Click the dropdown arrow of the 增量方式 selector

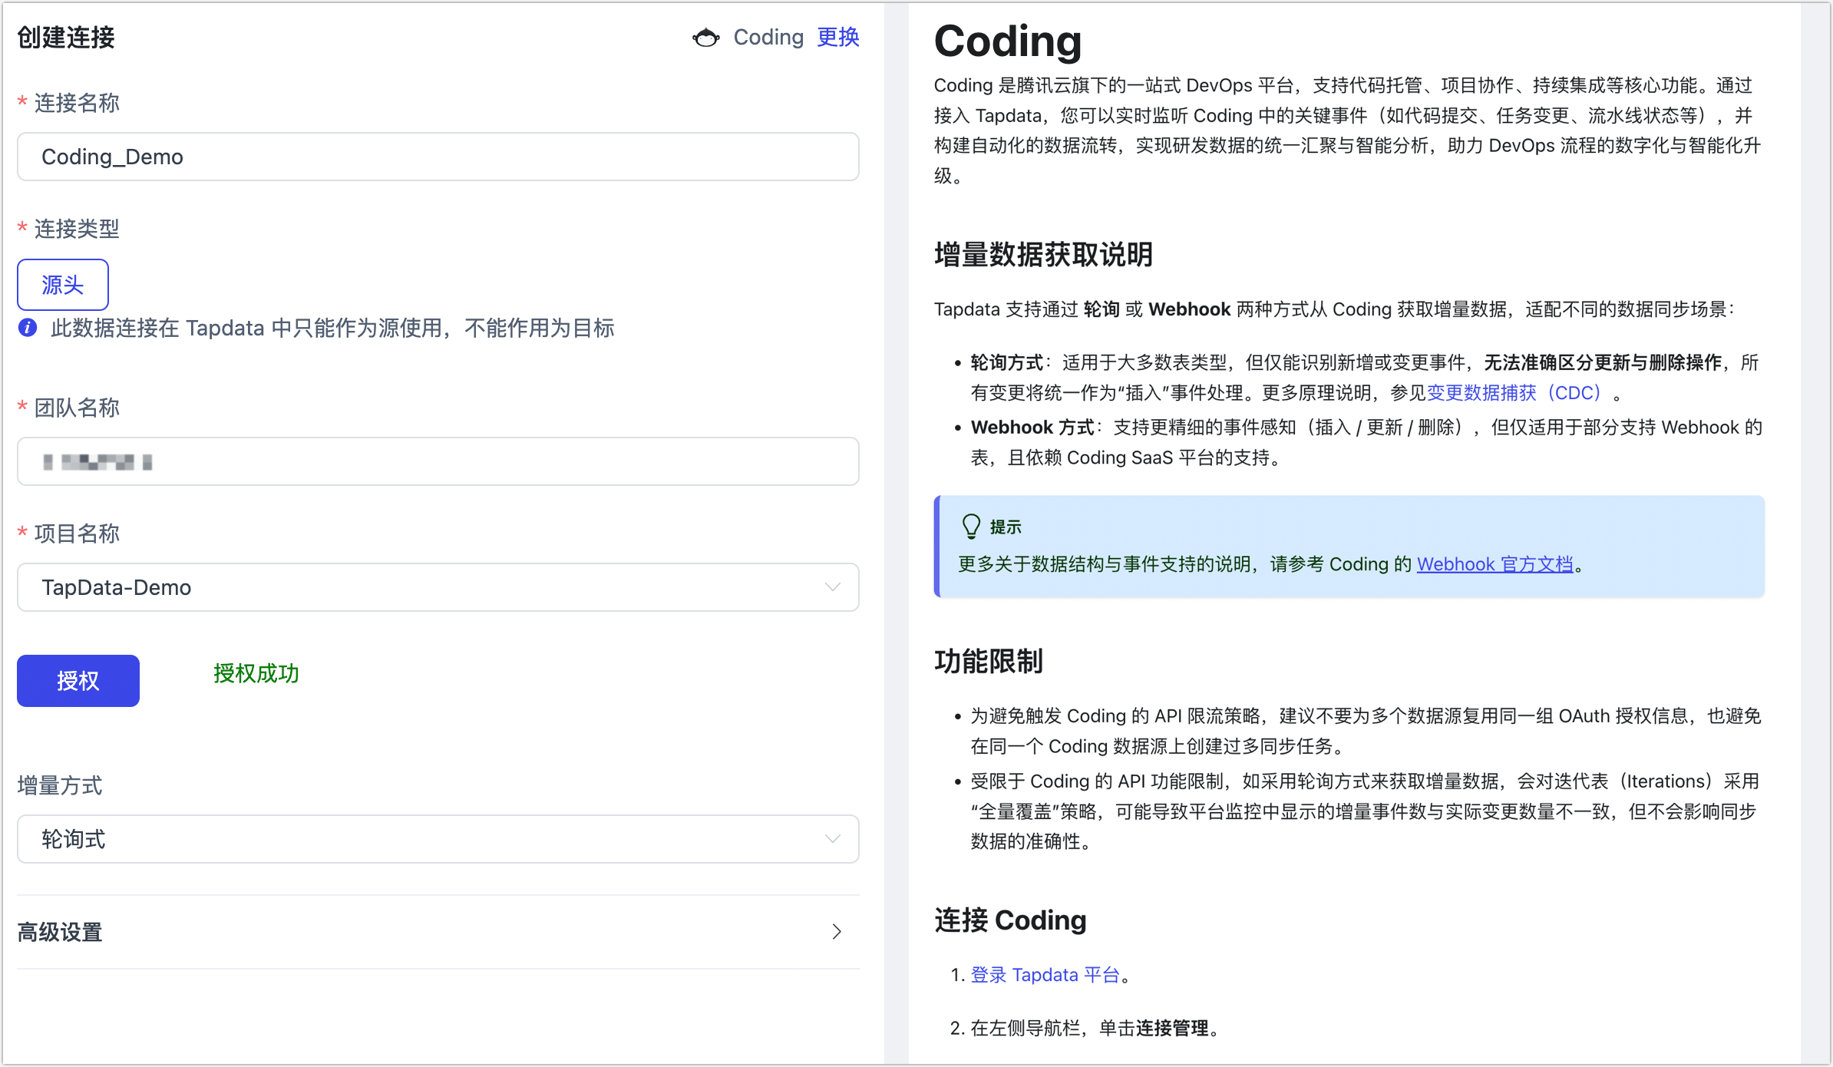[x=834, y=839]
